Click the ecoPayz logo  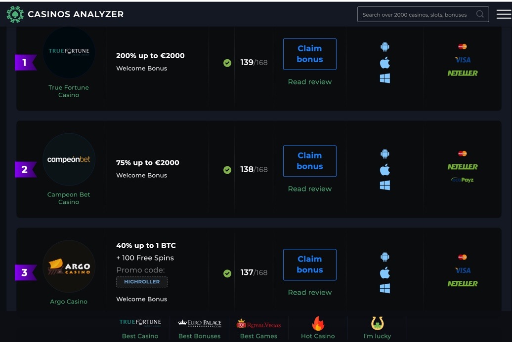[463, 180]
